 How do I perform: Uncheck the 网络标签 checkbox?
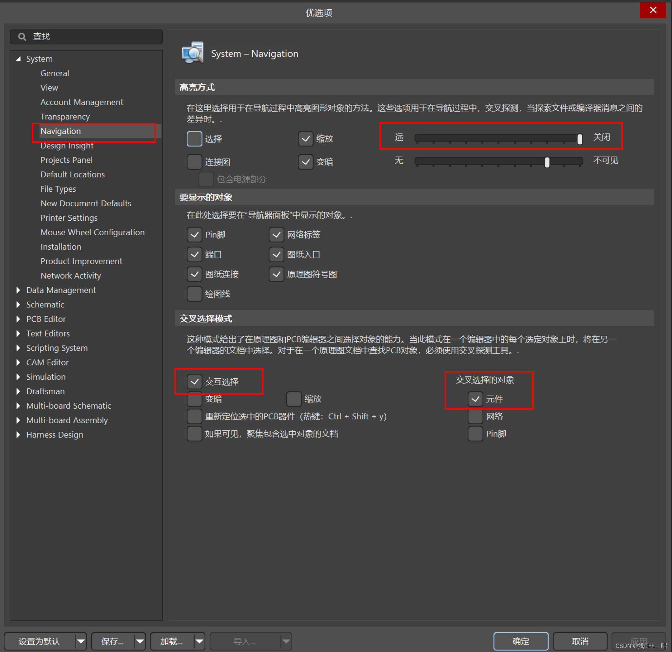click(x=276, y=235)
